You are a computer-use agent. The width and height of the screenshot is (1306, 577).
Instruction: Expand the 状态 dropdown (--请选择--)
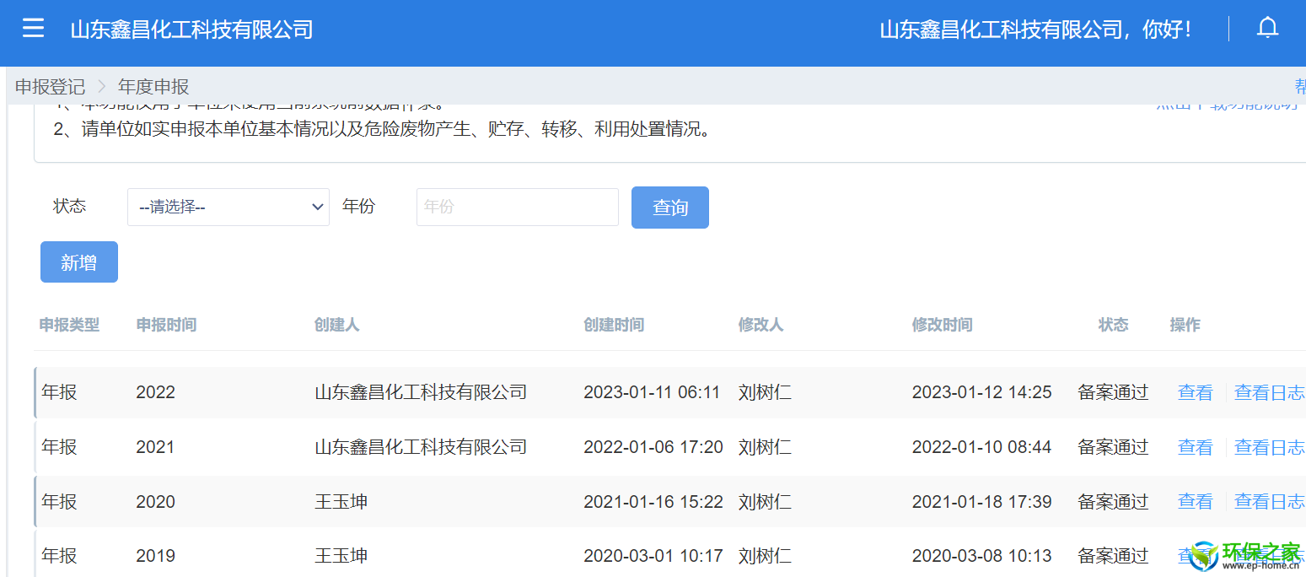228,207
